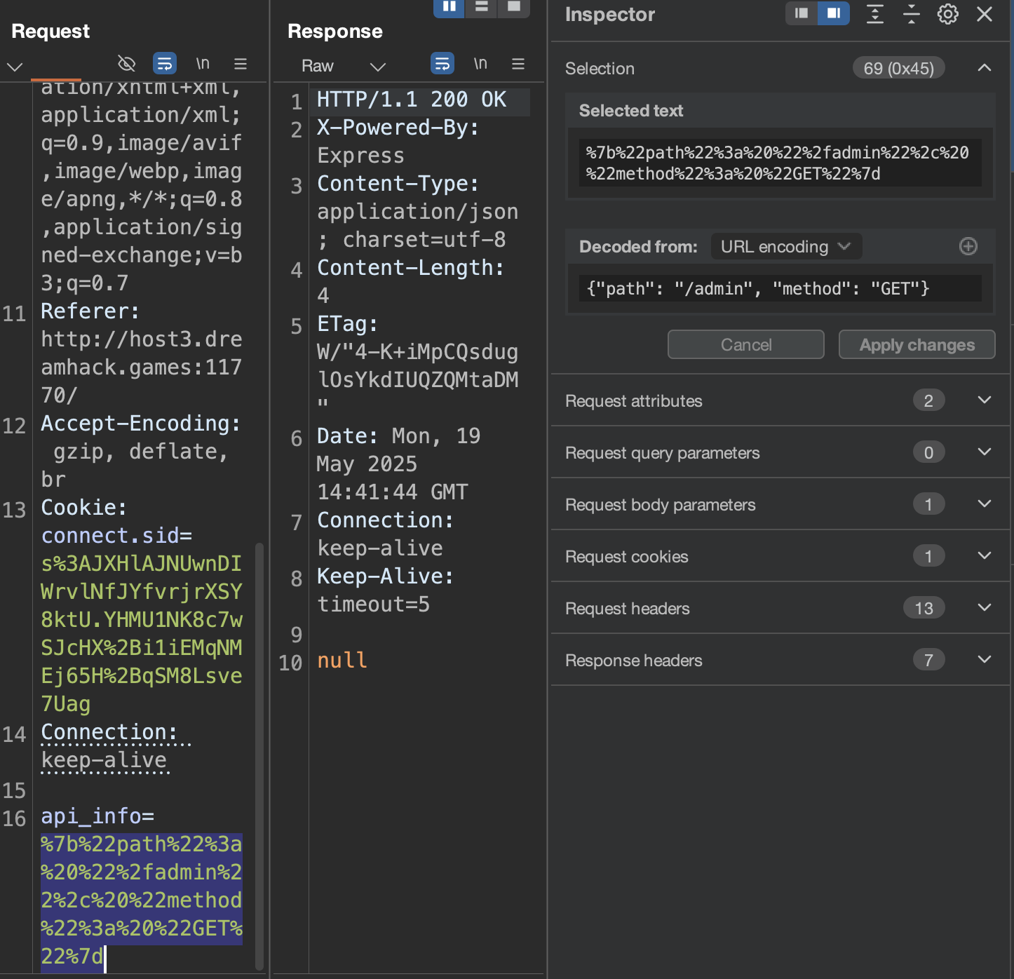The image size is (1014, 979).
Task: Toggle word wrap icon in Response pane
Action: (442, 65)
